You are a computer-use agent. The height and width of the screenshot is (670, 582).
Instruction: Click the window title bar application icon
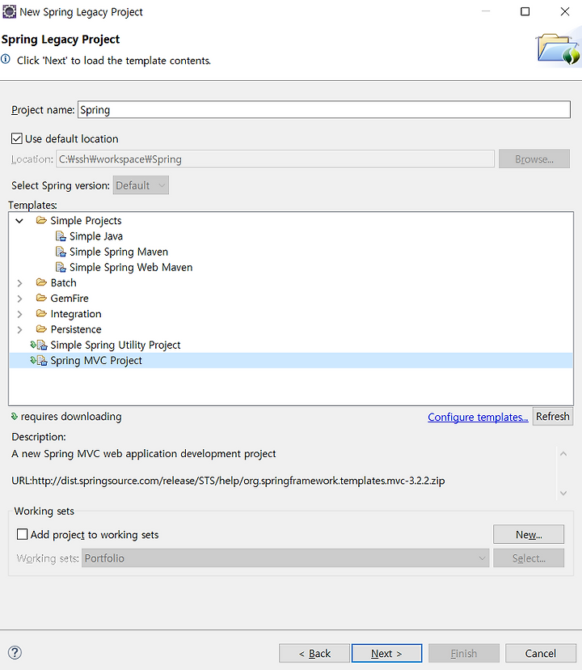[x=10, y=12]
